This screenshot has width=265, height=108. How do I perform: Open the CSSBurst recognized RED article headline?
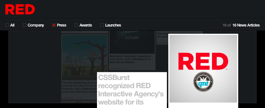click(x=131, y=90)
